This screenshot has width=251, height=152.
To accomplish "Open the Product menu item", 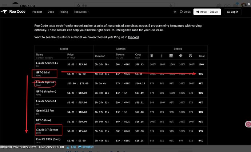I will [37, 12].
